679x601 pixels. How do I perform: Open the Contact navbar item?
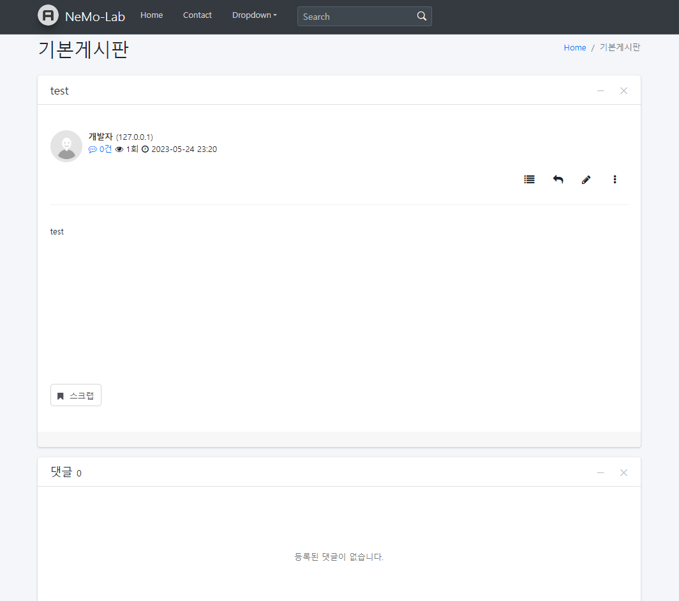pyautogui.click(x=197, y=15)
